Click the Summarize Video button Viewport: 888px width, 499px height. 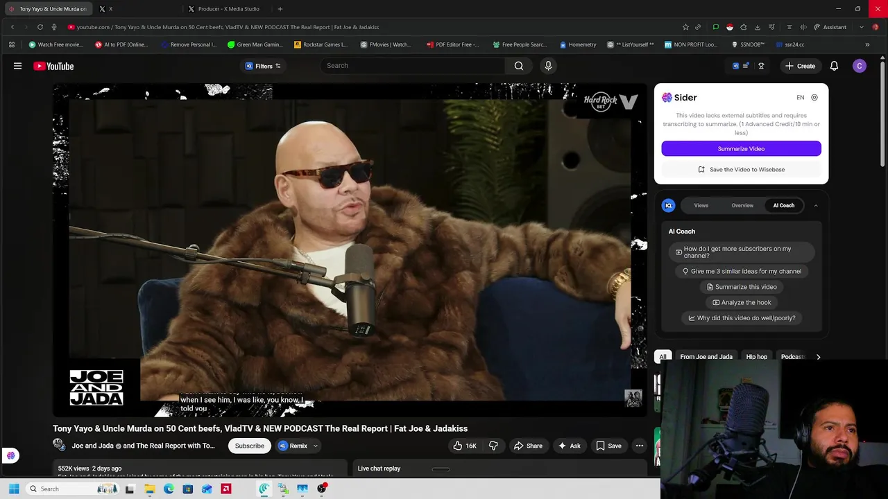click(741, 148)
